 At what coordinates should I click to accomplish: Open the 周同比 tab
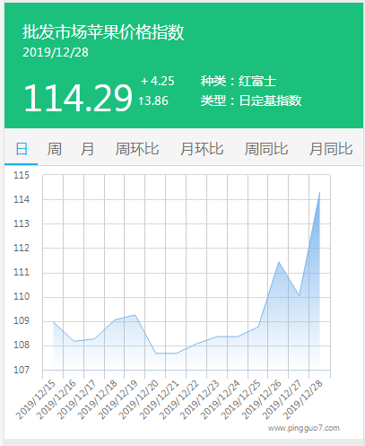[266, 149]
